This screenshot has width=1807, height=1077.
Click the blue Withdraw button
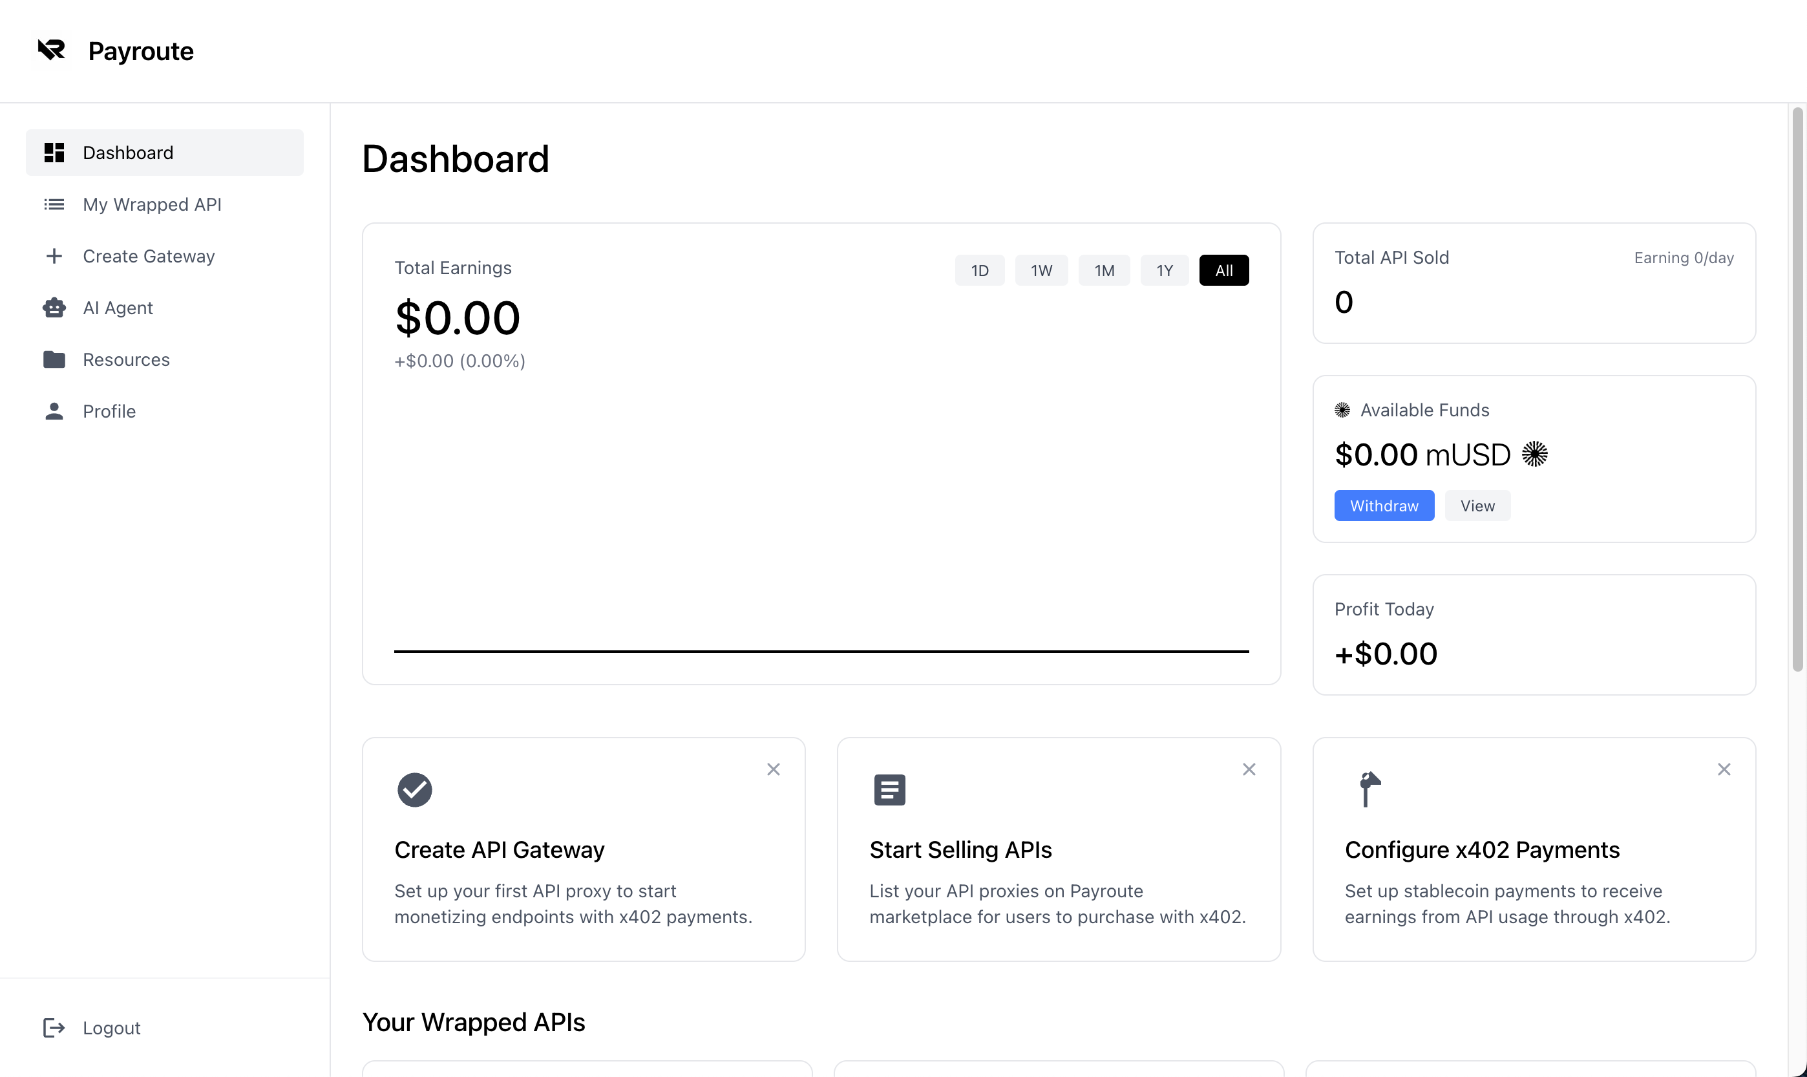tap(1383, 506)
